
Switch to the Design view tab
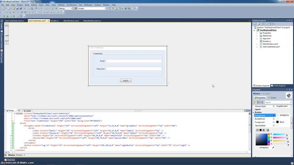click(x=10, y=111)
